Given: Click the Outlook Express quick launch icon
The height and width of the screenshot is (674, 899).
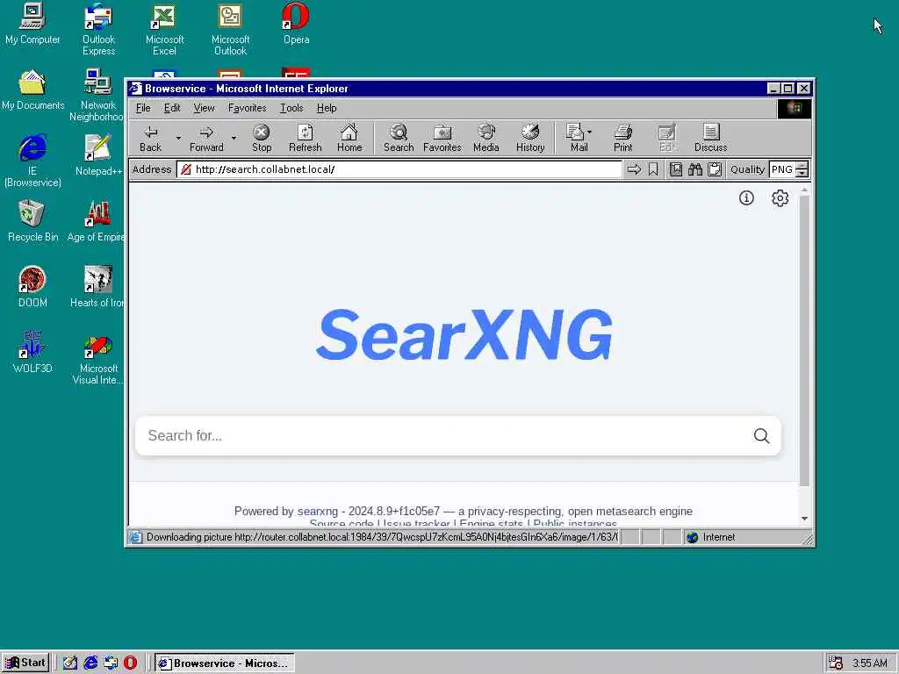Looking at the screenshot, I should [111, 663].
